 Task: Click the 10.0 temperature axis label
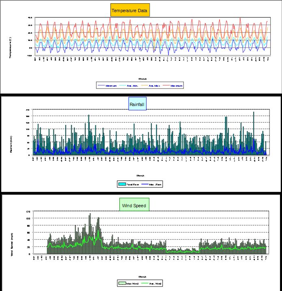pos(30,40)
